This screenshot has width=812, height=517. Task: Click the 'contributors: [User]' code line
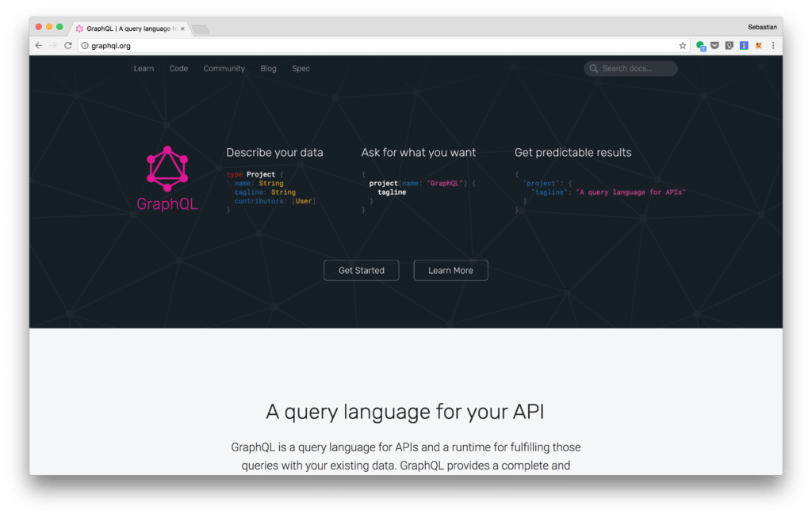click(274, 201)
